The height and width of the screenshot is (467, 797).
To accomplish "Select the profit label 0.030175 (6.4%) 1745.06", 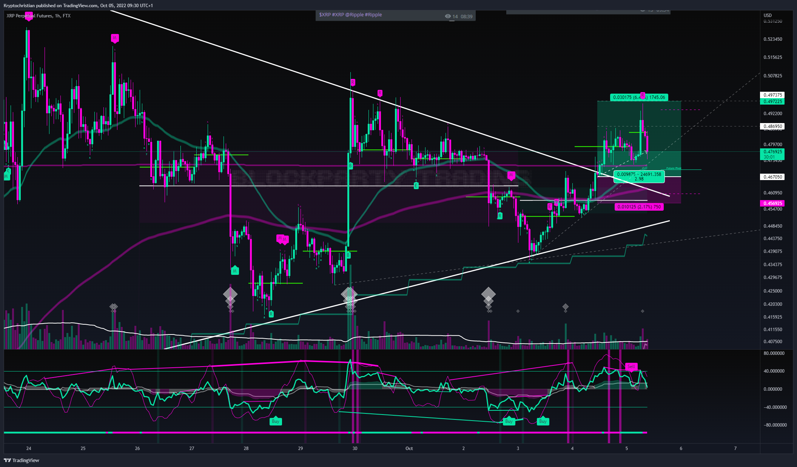I will point(639,97).
